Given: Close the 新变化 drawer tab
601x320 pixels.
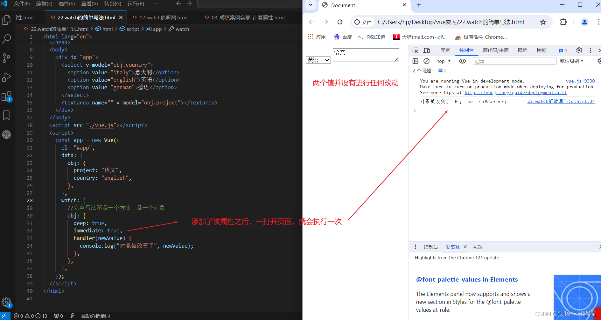Looking at the screenshot, I should click(465, 247).
